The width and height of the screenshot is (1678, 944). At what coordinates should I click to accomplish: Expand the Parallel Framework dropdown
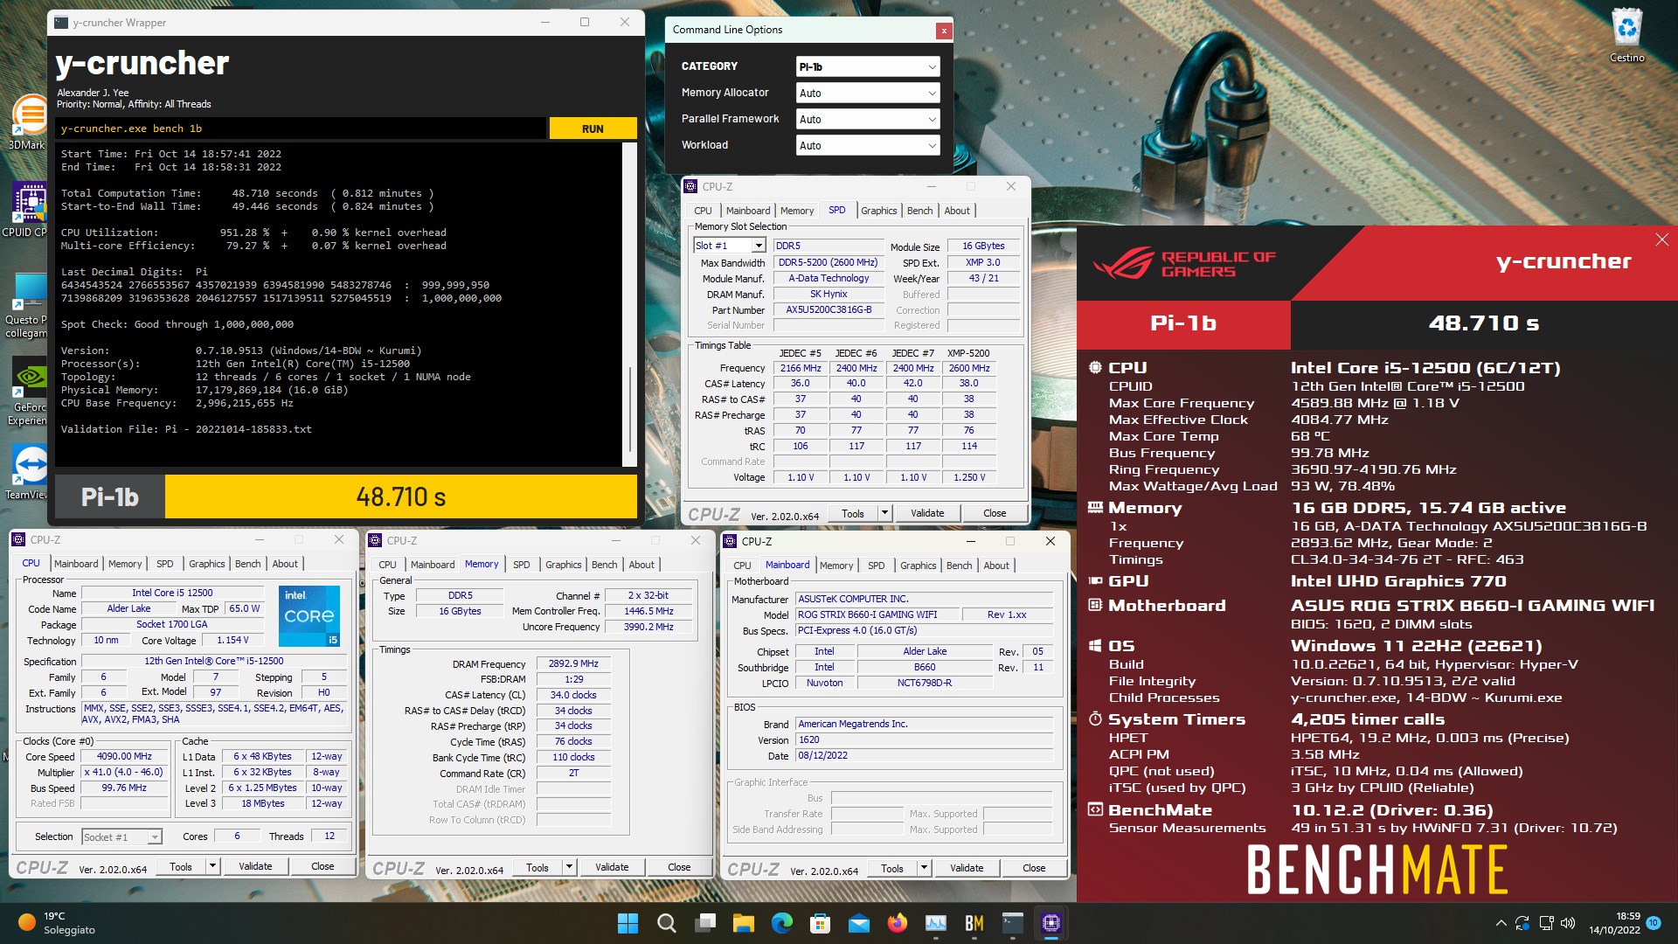868,119
